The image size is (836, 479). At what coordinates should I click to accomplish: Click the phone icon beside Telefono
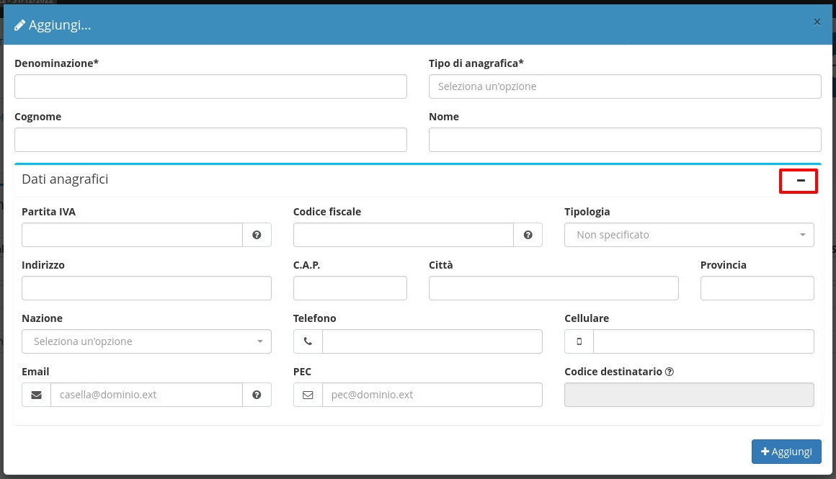(308, 341)
